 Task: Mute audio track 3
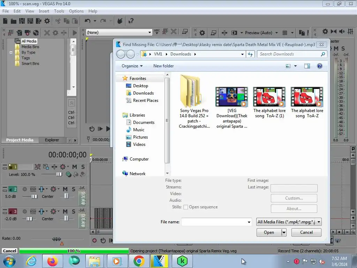(65, 211)
